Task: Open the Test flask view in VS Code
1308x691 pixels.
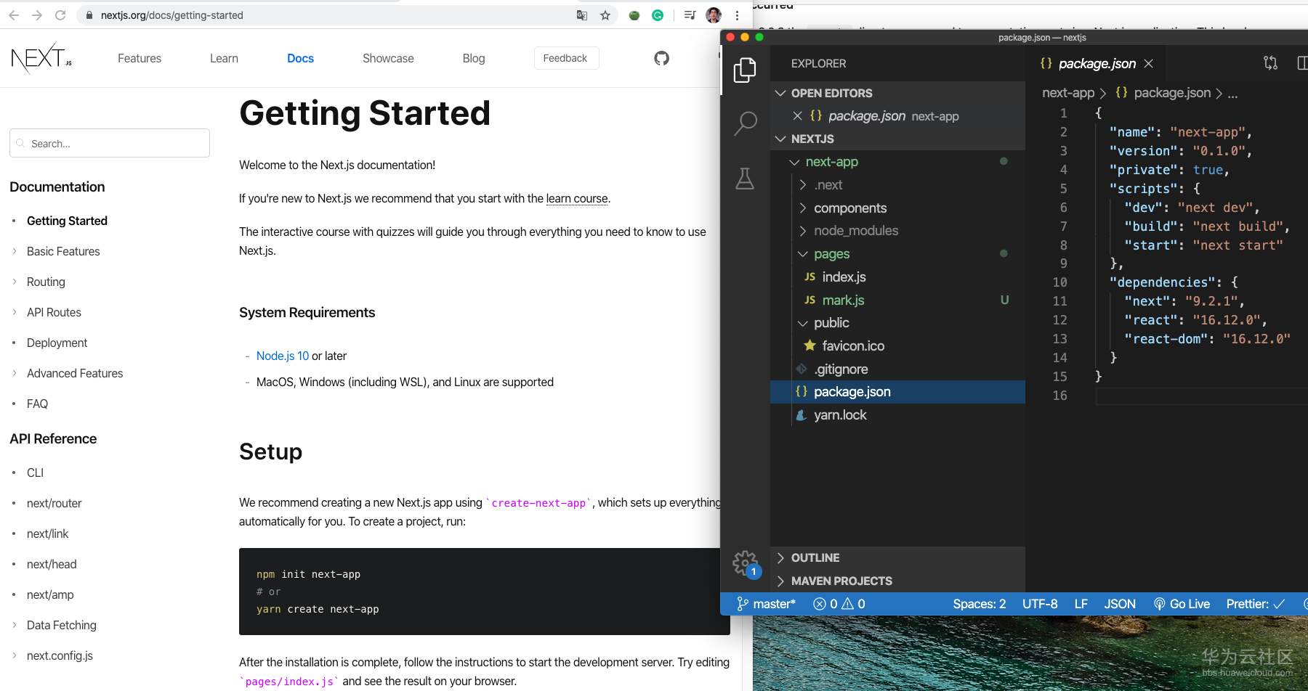Action: (x=745, y=179)
